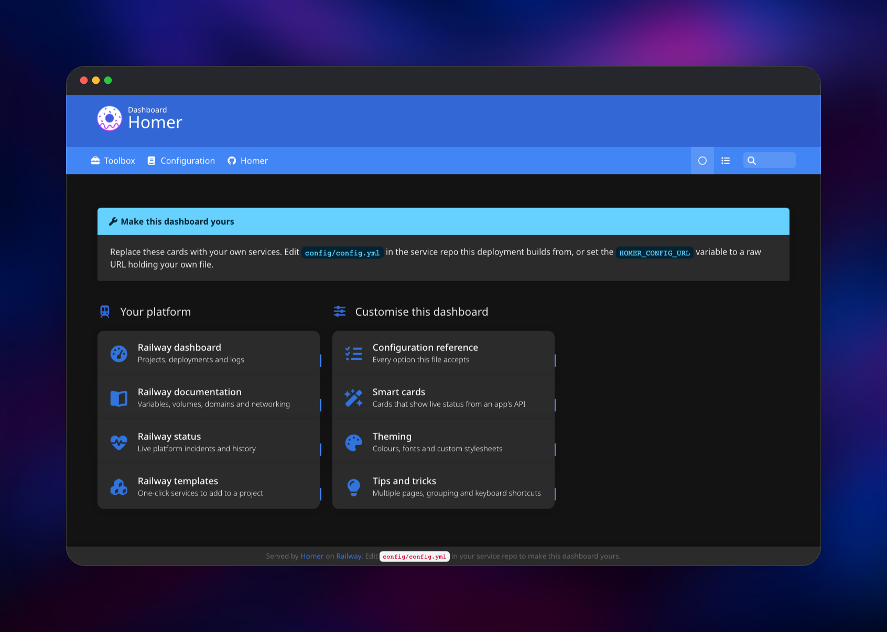Click 'Live platform incidents and history' subtitle
The image size is (887, 632).
(x=197, y=449)
